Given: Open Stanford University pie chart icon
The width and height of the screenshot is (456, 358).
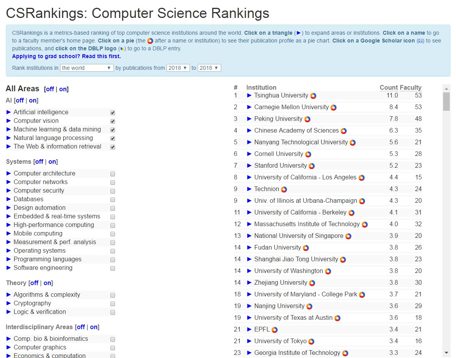Looking at the screenshot, I should (x=312, y=166).
